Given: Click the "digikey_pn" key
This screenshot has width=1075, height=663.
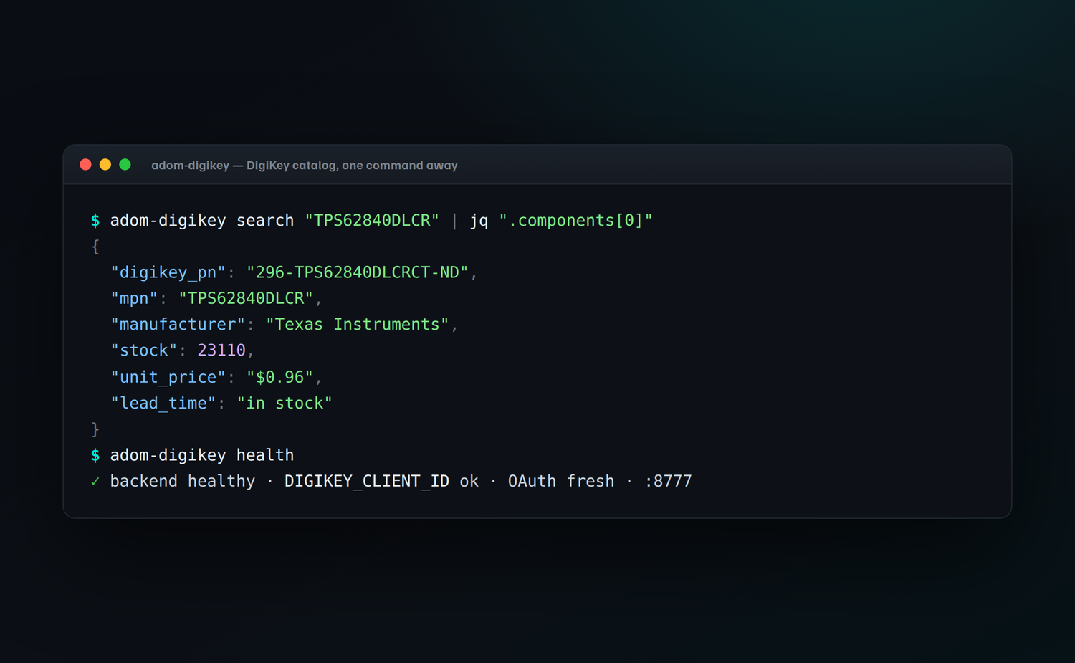Looking at the screenshot, I should pyautogui.click(x=168, y=272).
